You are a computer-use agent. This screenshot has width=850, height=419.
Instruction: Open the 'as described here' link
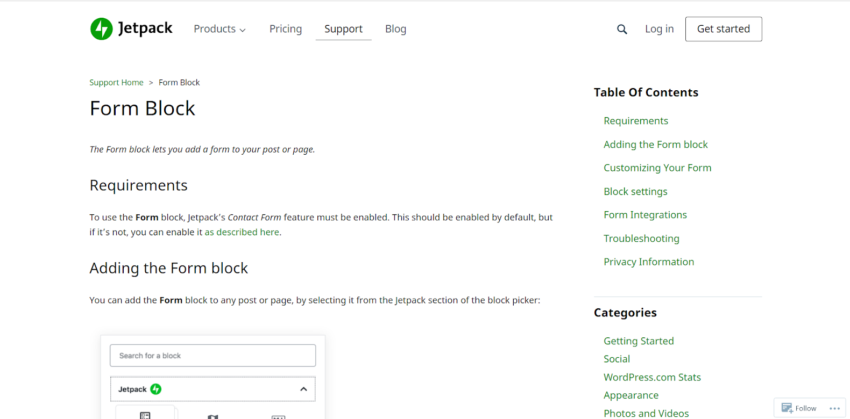point(242,232)
